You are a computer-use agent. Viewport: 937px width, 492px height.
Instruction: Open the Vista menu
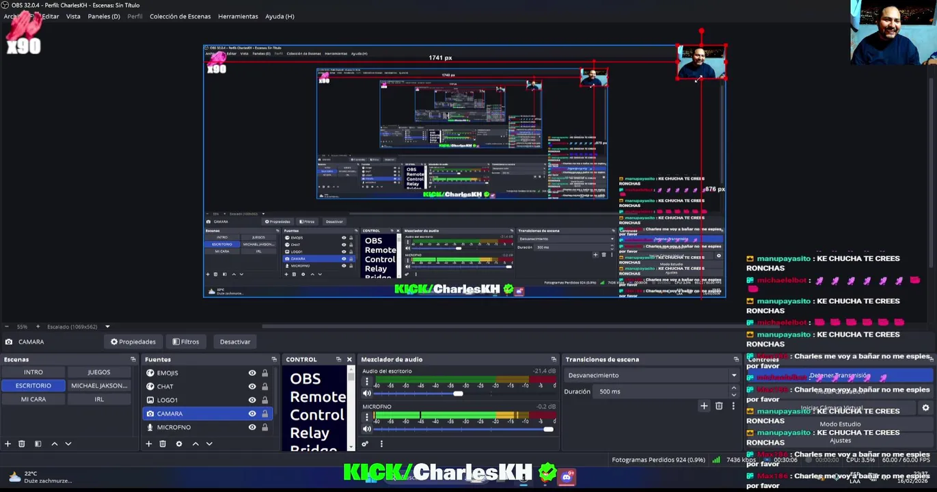[73, 16]
